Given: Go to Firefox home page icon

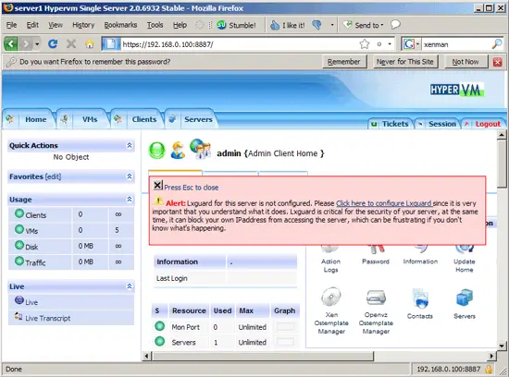Looking at the screenshot, I should point(90,44).
